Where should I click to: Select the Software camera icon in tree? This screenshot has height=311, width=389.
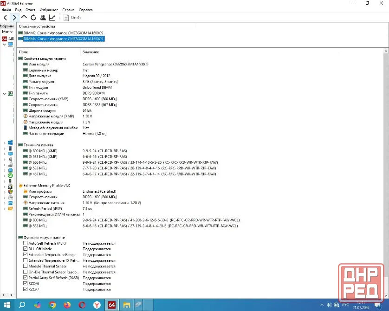click(10, 187)
